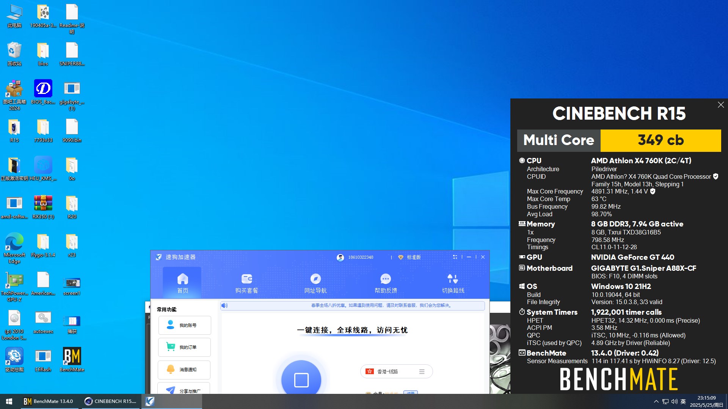This screenshot has height=409, width=728.
Task: Open the Windows Start menu
Action: [9, 401]
